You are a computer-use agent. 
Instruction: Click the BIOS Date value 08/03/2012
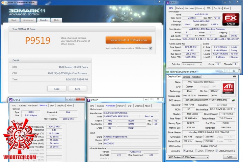coord(131,143)
